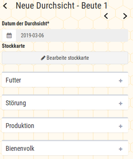Expand the Störung section header

65,102
